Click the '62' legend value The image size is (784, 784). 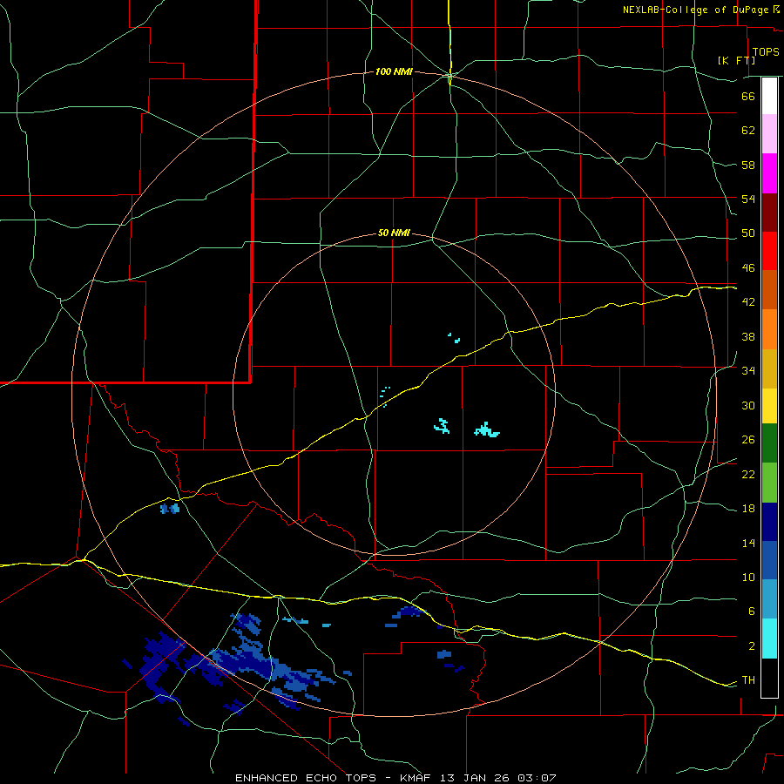click(748, 130)
